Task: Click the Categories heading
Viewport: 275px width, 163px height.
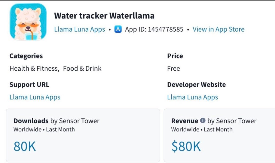Action: point(26,56)
